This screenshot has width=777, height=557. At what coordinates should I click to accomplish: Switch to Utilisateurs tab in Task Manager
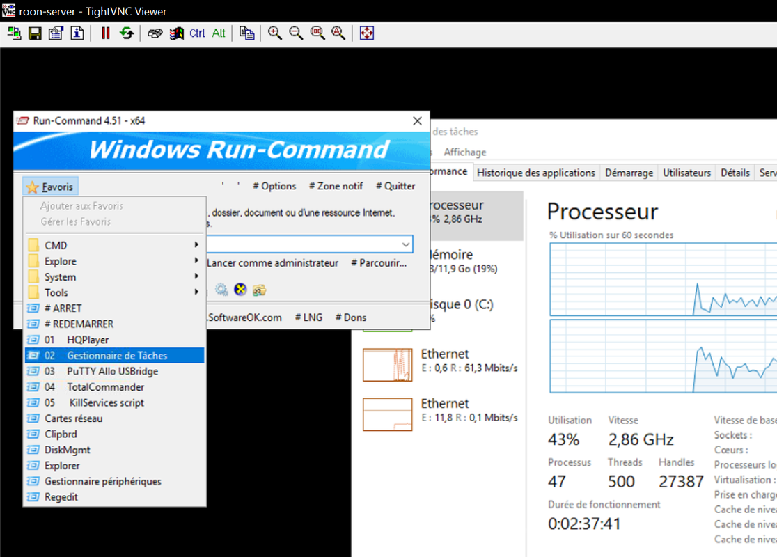[x=686, y=173]
